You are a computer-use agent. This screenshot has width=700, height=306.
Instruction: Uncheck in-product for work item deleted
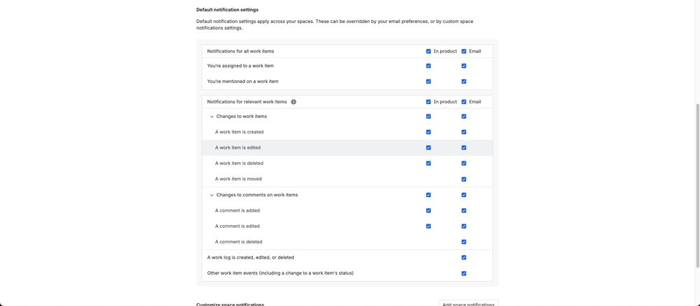[x=429, y=163]
